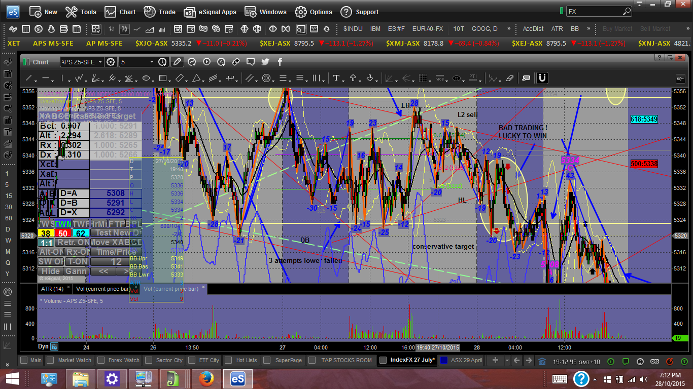Image resolution: width=693 pixels, height=389 pixels.
Task: Set interval to 60 in left sidebar
Action: click(9, 218)
